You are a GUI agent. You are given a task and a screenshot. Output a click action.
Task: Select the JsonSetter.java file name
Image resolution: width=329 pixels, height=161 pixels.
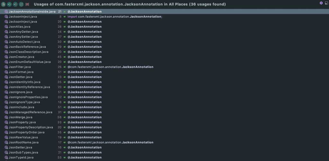point(20,147)
